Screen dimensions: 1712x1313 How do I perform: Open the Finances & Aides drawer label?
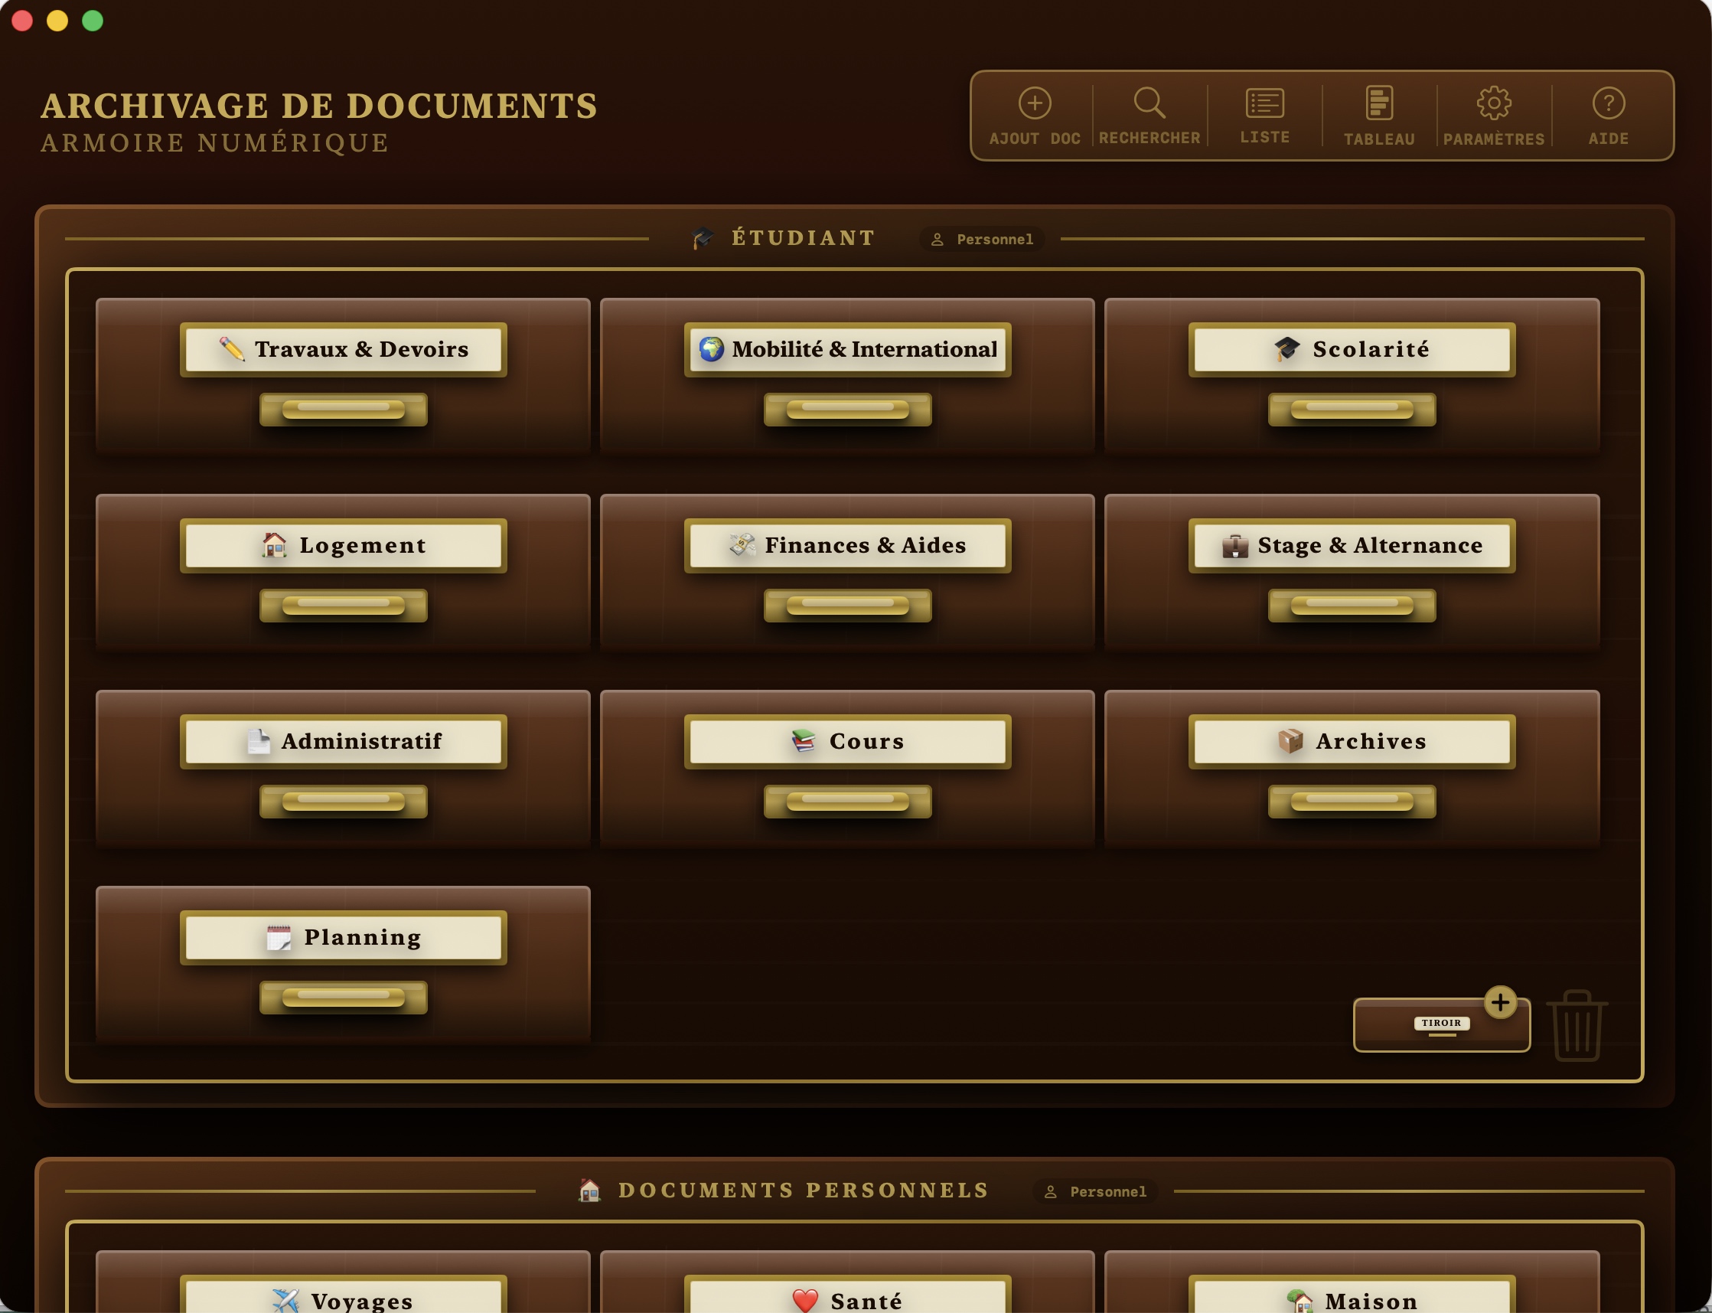(x=847, y=546)
